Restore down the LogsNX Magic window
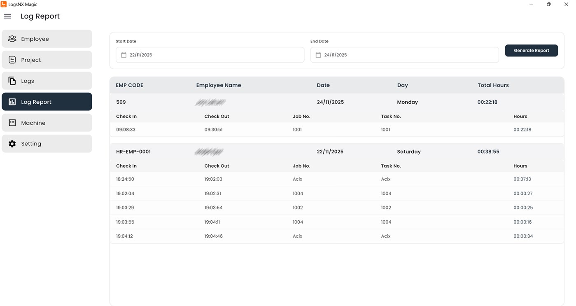This screenshot has width=576, height=306. point(548,4)
